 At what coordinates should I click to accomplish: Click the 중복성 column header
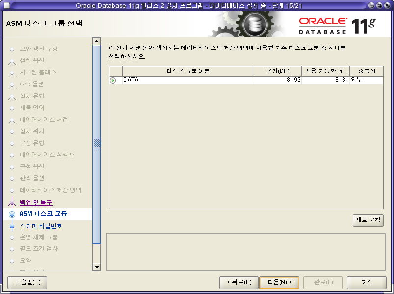click(366, 71)
